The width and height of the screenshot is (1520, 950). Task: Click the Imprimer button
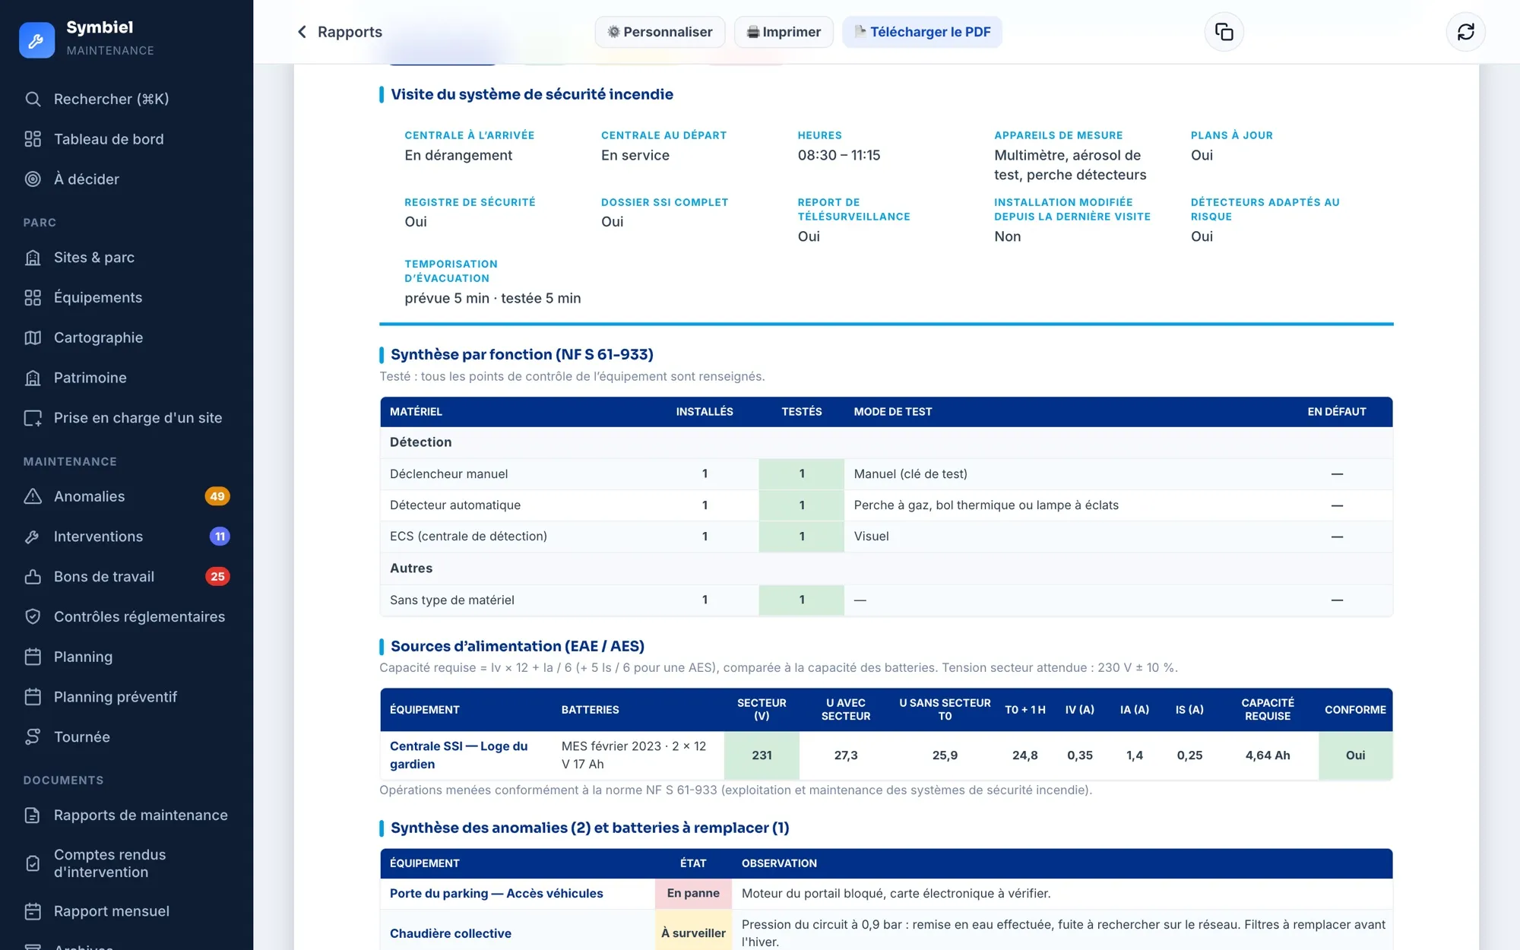point(784,32)
